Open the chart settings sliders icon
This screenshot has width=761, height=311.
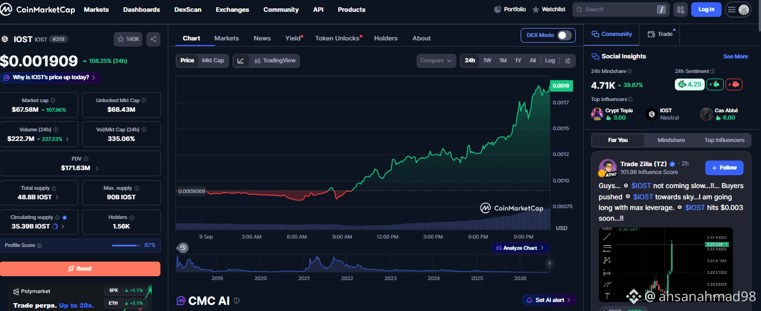568,61
